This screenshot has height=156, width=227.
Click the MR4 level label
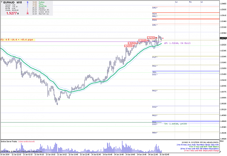click(155, 133)
